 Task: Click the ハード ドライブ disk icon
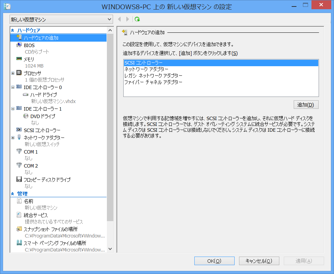(26, 94)
